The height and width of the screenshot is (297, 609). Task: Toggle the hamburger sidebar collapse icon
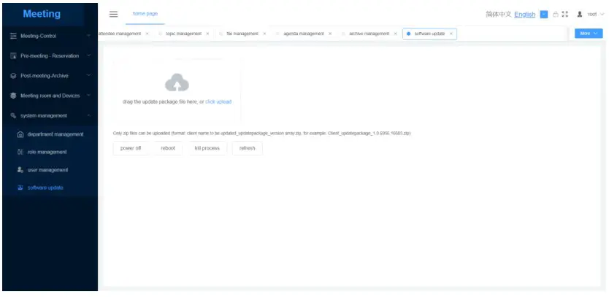(x=113, y=15)
